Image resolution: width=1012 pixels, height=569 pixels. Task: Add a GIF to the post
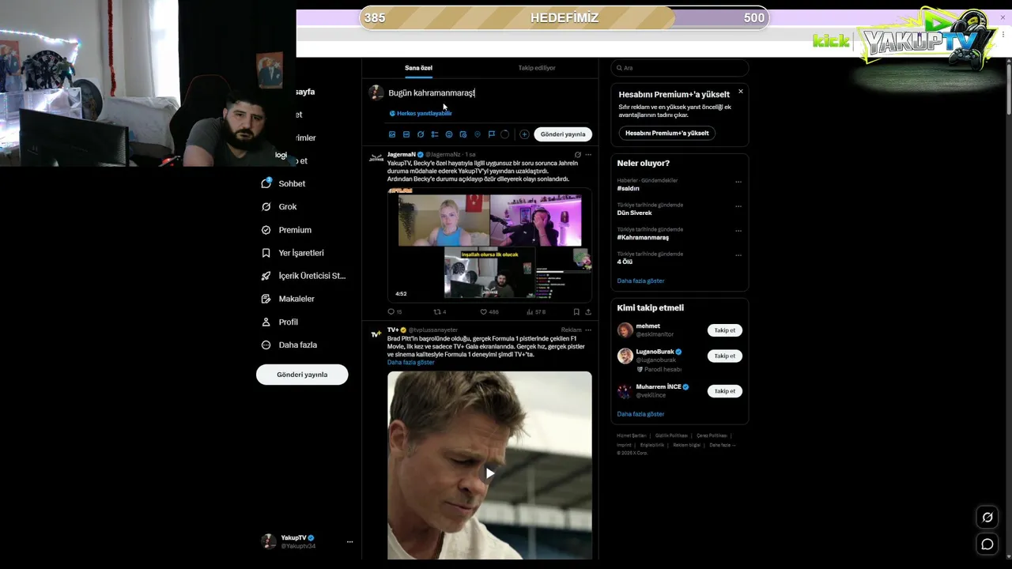(406, 134)
